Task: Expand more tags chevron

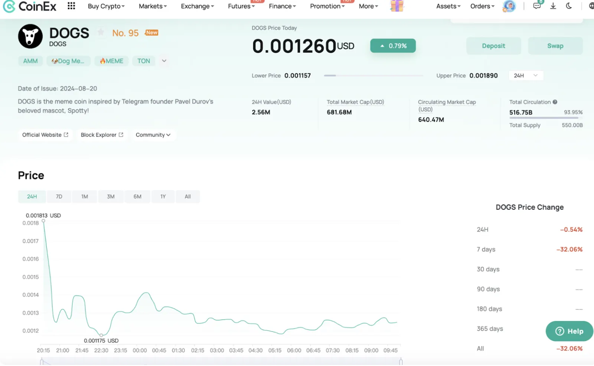Action: coord(164,61)
